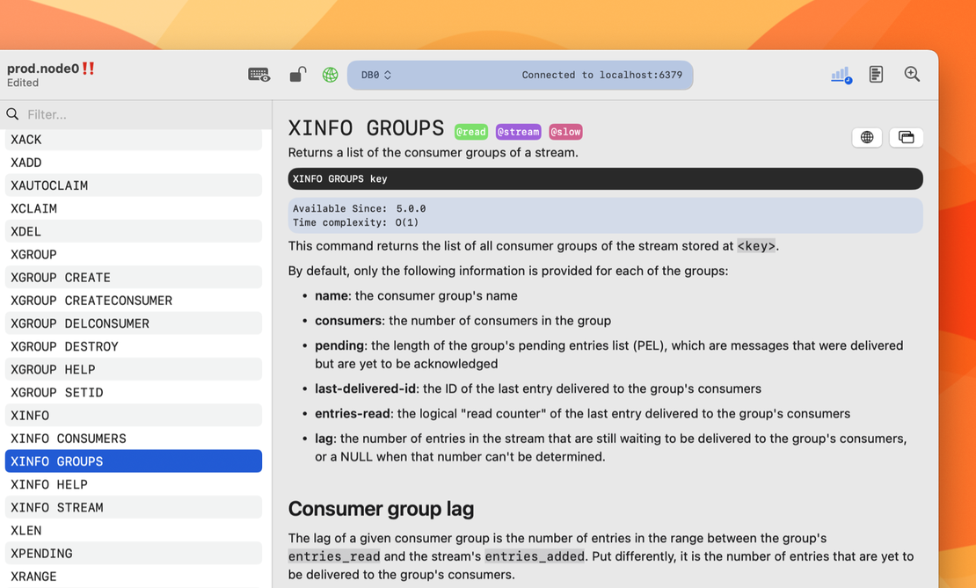Select XGROUP CREATE in command list
Viewport: 976px width, 588px height.
point(61,277)
